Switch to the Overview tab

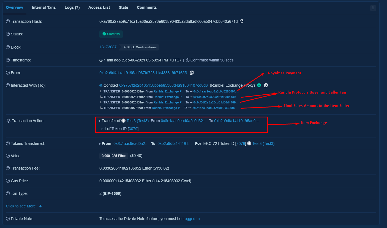[x=15, y=7]
